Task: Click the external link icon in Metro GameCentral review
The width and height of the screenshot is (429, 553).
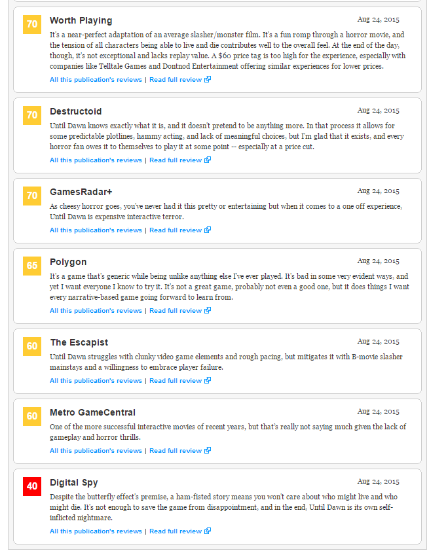Action: [x=208, y=450]
